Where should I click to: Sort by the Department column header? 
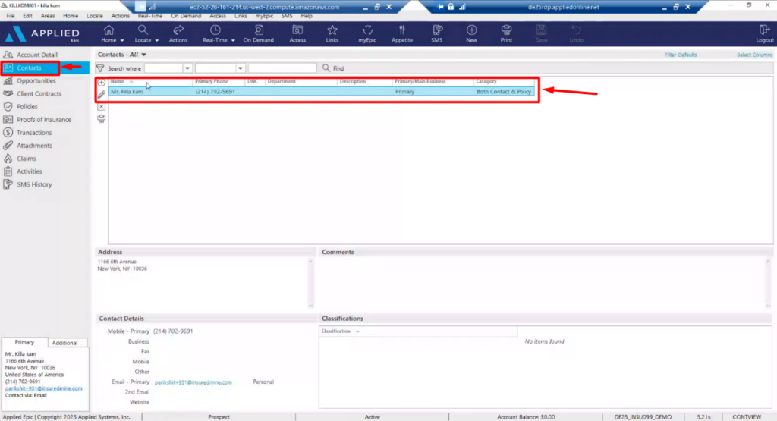[x=300, y=81]
